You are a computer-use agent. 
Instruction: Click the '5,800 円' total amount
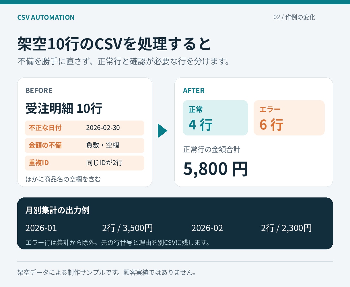coord(215,169)
